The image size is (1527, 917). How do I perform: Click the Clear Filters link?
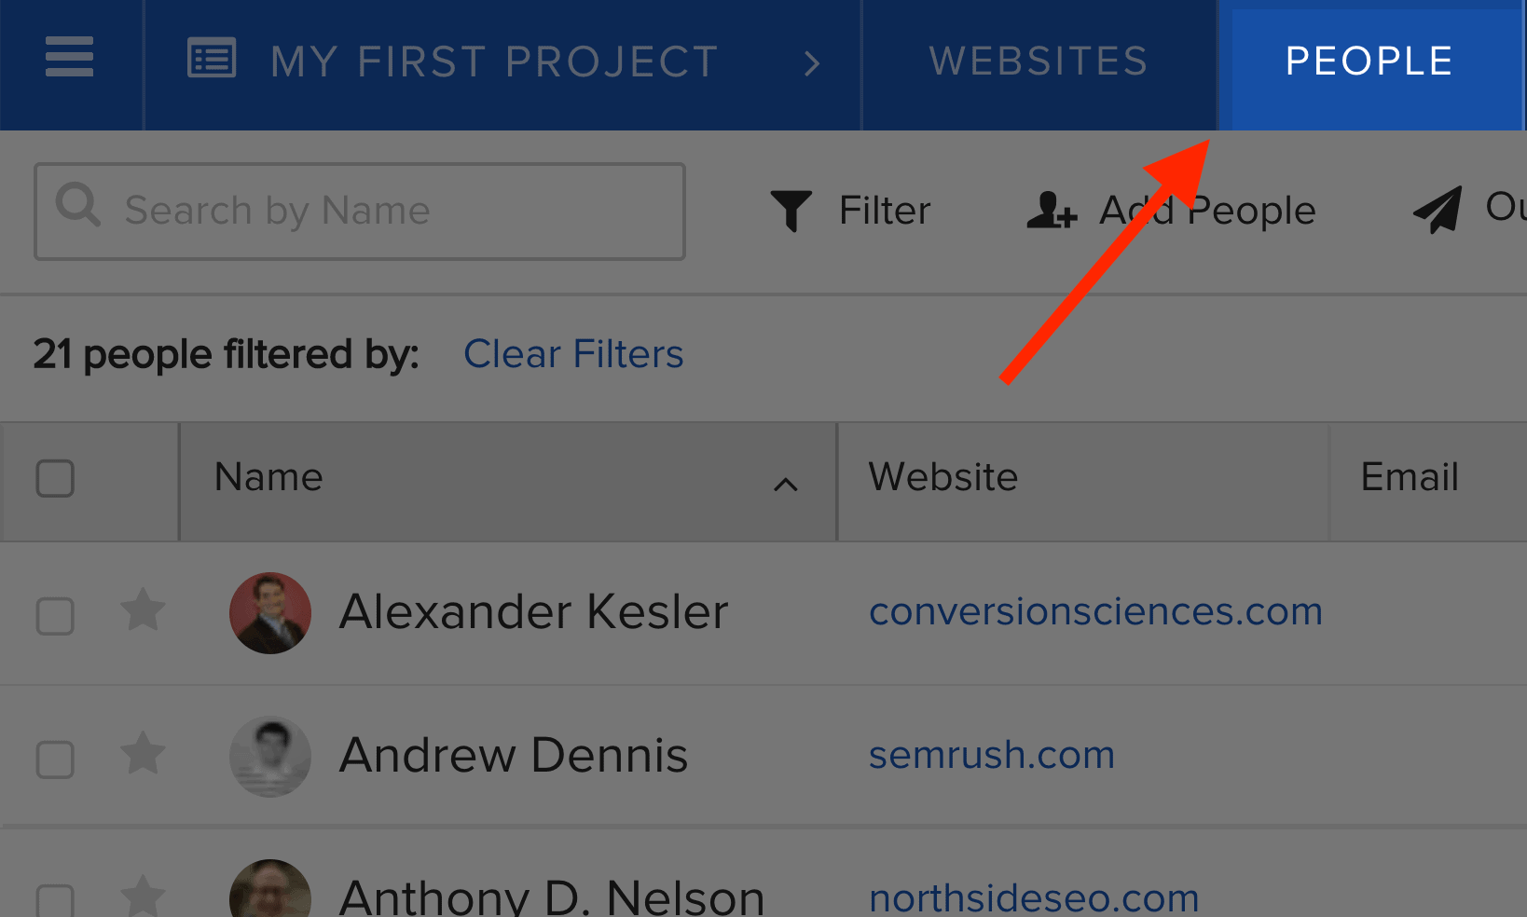(573, 354)
